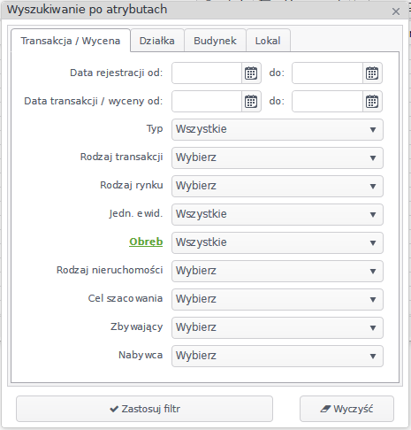Expand the Nabywca dropdown
This screenshot has height=430, width=411.
coord(278,356)
